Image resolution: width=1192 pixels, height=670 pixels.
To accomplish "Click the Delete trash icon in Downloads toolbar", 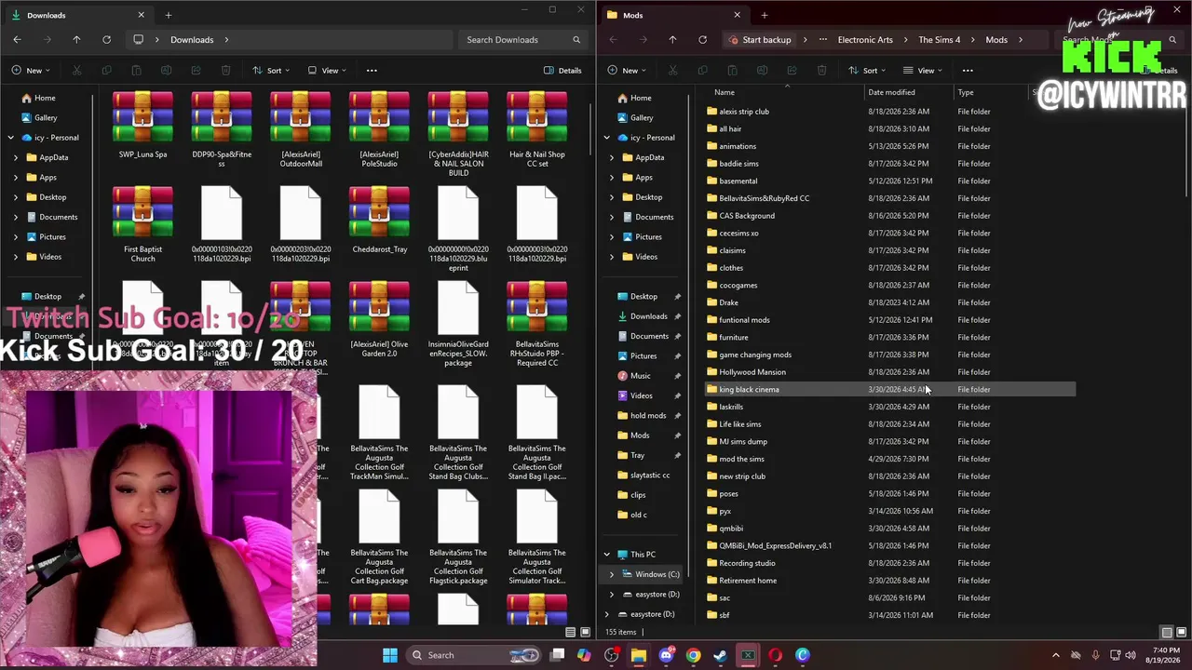I will click(225, 71).
